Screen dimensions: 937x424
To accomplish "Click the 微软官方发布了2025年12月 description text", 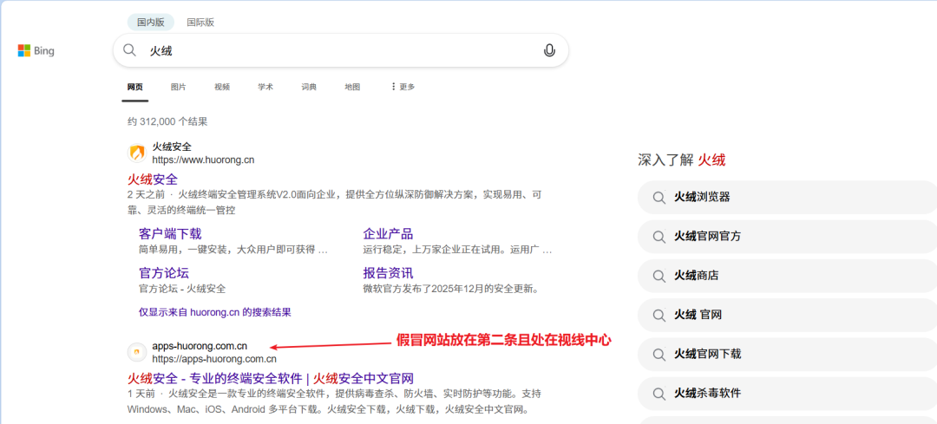I will coord(452,289).
